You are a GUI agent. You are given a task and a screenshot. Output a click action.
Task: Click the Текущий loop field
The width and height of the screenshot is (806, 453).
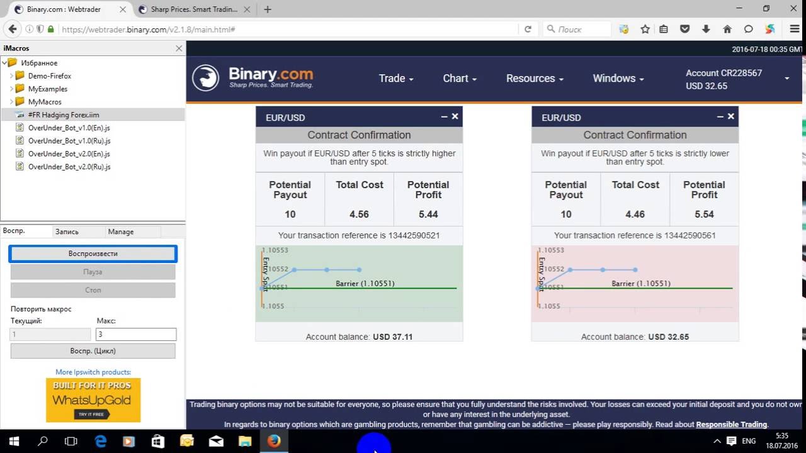point(50,335)
